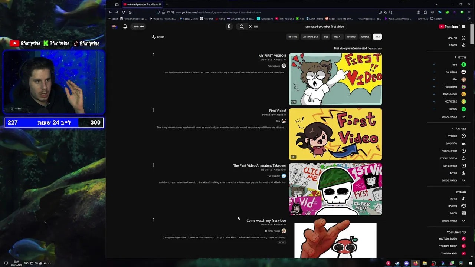475x267 pixels.
Task: Open YouTube Studio in the sidebar
Action: point(452,239)
